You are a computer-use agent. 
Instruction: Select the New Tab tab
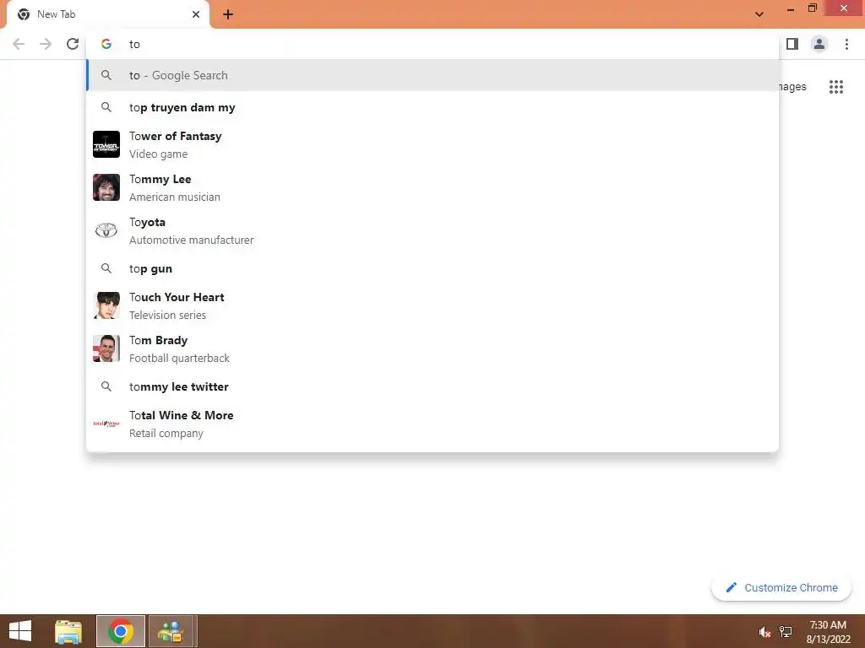coord(108,14)
